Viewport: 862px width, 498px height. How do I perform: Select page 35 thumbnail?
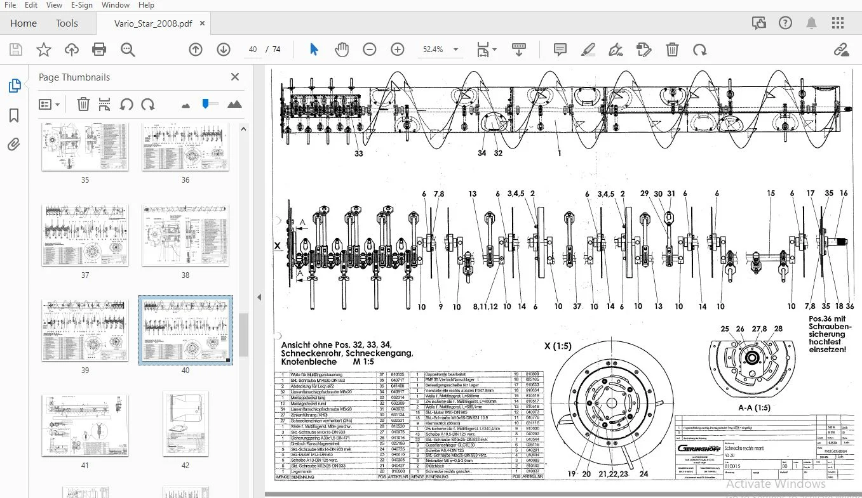85,147
